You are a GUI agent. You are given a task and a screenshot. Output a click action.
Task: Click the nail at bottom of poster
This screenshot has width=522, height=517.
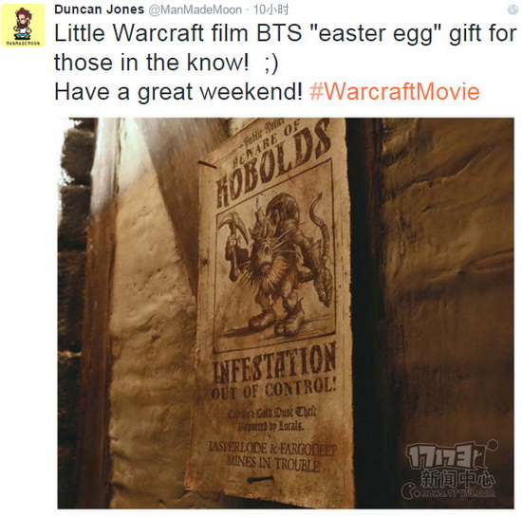pyautogui.click(x=261, y=479)
